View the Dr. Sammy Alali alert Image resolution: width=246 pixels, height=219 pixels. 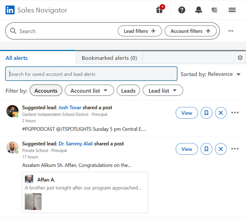187,149
